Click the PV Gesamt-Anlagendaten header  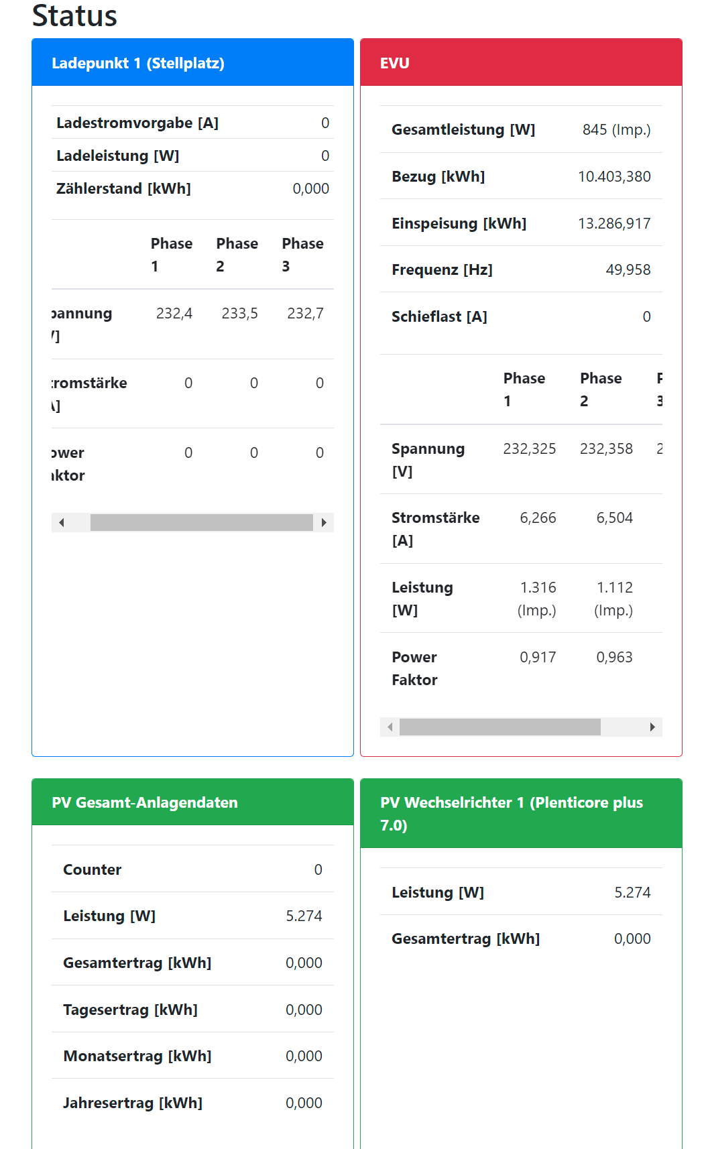point(145,802)
